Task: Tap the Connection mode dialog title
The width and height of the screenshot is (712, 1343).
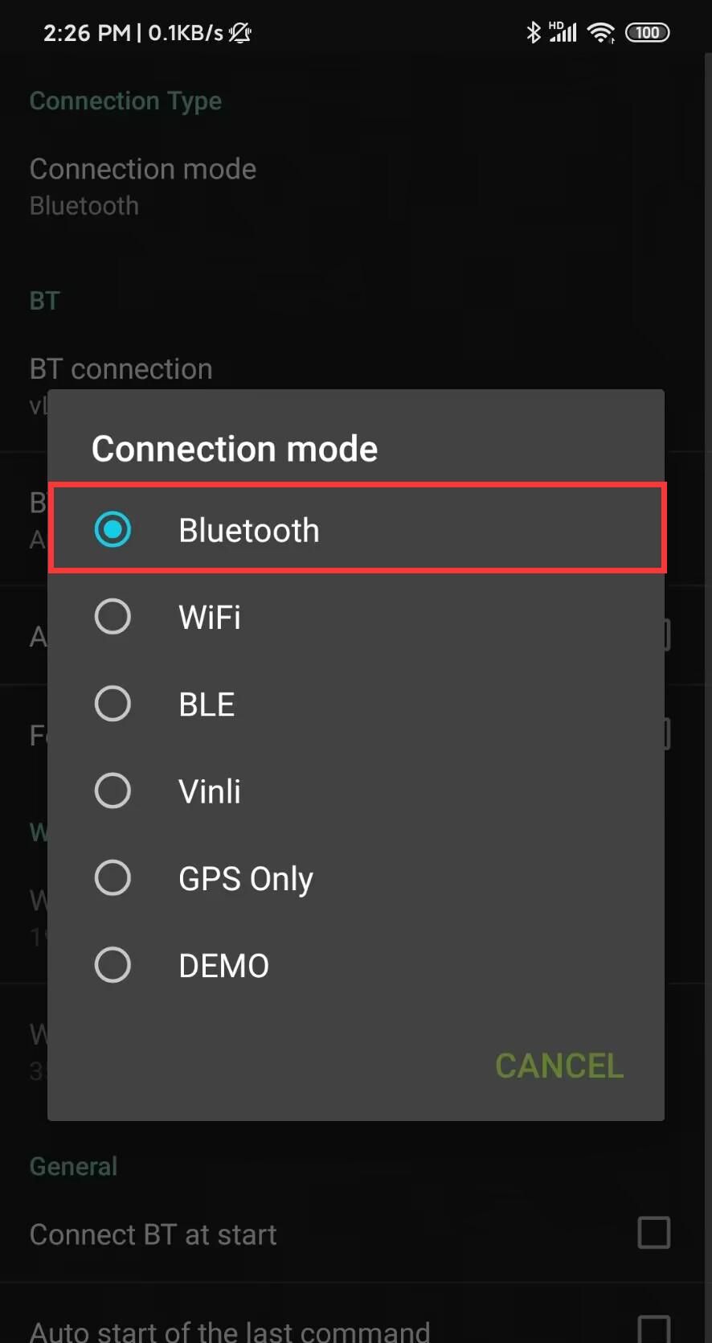Action: (235, 449)
